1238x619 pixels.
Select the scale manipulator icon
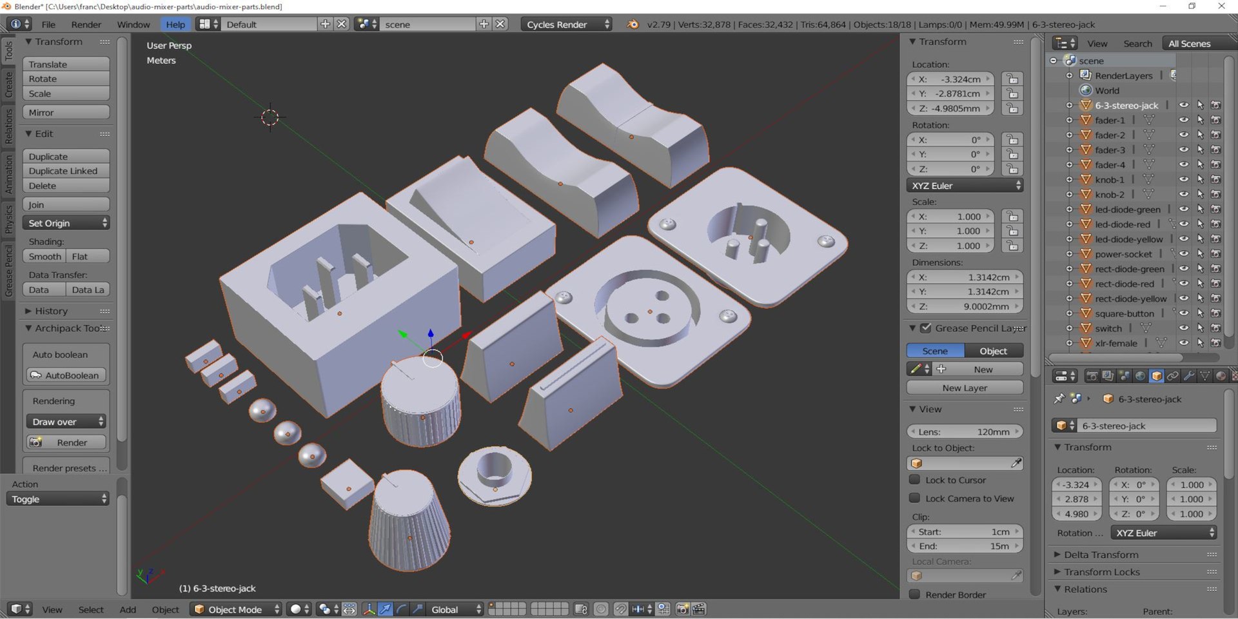point(417,609)
